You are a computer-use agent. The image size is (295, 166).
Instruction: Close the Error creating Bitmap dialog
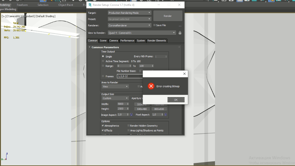[x=184, y=74]
